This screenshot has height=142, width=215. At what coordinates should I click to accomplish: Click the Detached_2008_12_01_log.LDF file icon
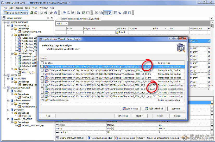click(x=46, y=96)
